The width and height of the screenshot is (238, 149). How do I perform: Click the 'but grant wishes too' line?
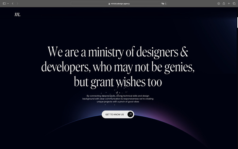(118, 82)
